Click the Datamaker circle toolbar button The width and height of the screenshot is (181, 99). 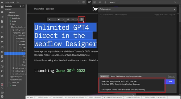tap(82, 20)
